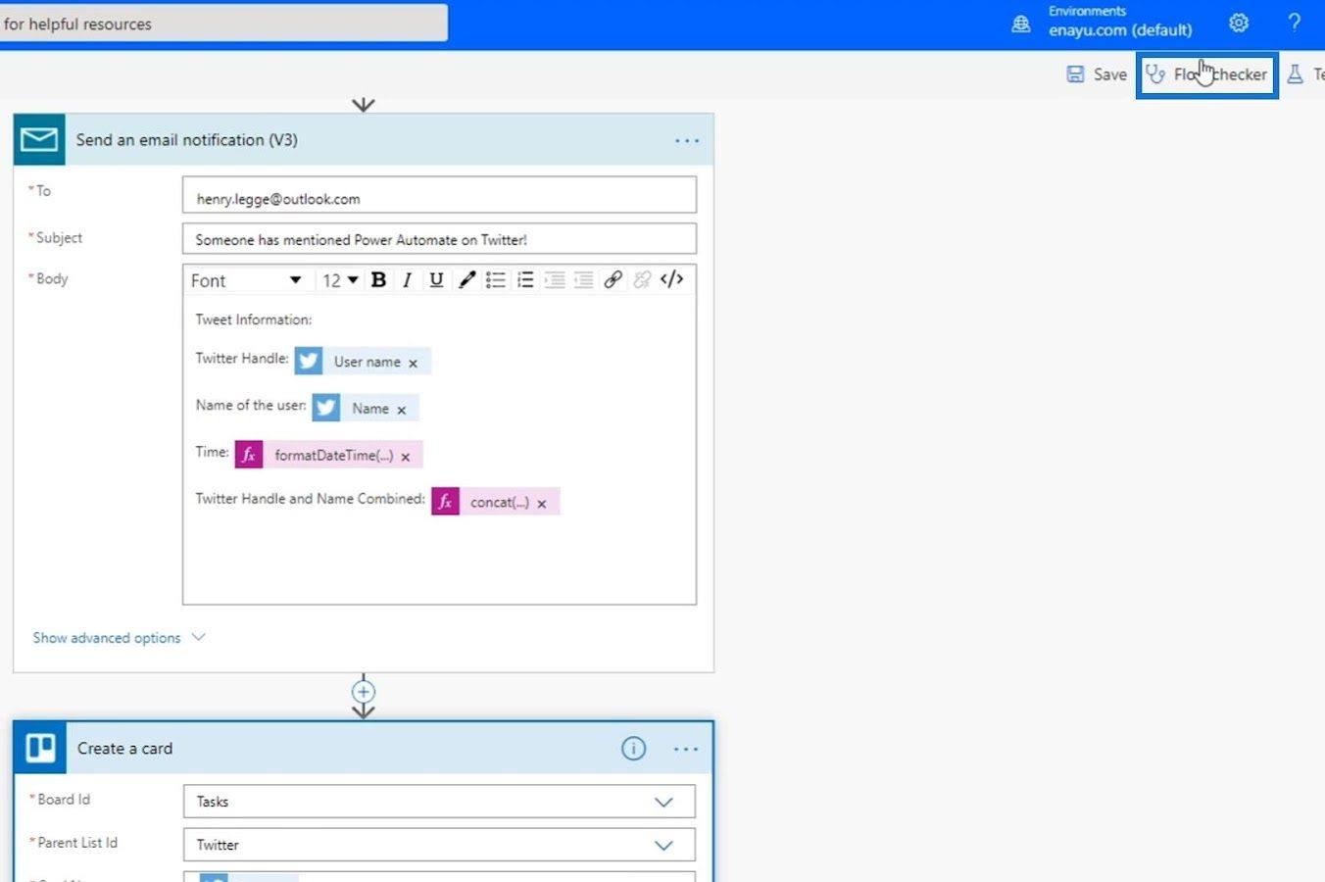
Task: Click the mail icon of email action
Action: pos(39,139)
